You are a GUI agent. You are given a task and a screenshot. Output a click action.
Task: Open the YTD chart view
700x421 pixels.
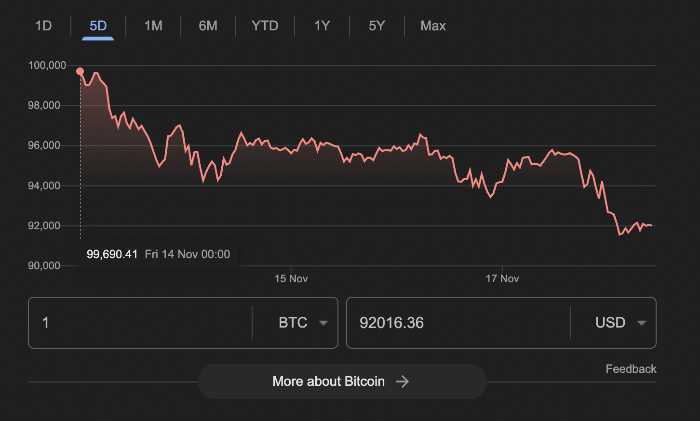click(x=265, y=26)
